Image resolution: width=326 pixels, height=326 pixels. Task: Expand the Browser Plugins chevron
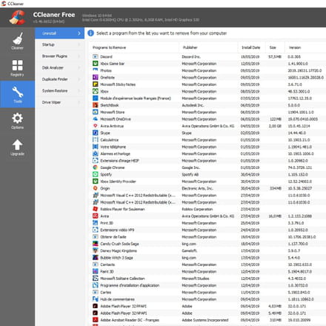79,56
